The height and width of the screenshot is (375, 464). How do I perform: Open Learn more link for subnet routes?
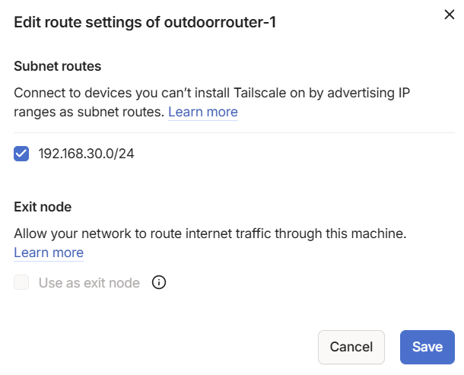pyautogui.click(x=203, y=112)
